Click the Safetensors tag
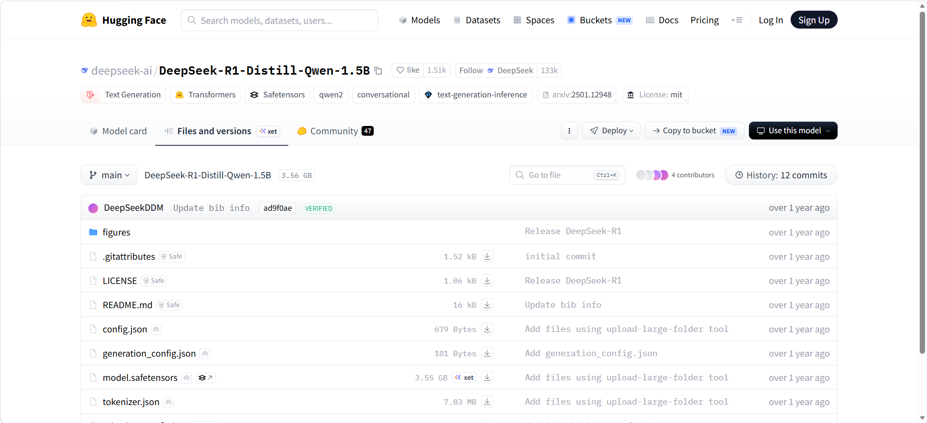This screenshot has width=927, height=423. [277, 94]
